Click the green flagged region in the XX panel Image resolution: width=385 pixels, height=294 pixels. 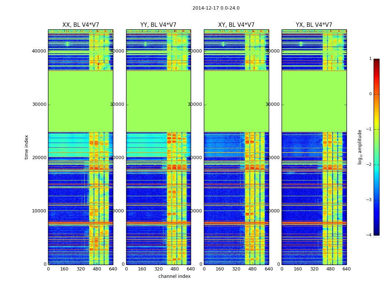(81, 101)
